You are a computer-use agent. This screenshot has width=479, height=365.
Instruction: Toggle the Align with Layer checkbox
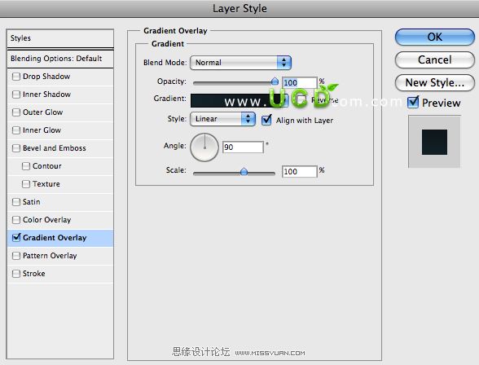[x=266, y=120]
